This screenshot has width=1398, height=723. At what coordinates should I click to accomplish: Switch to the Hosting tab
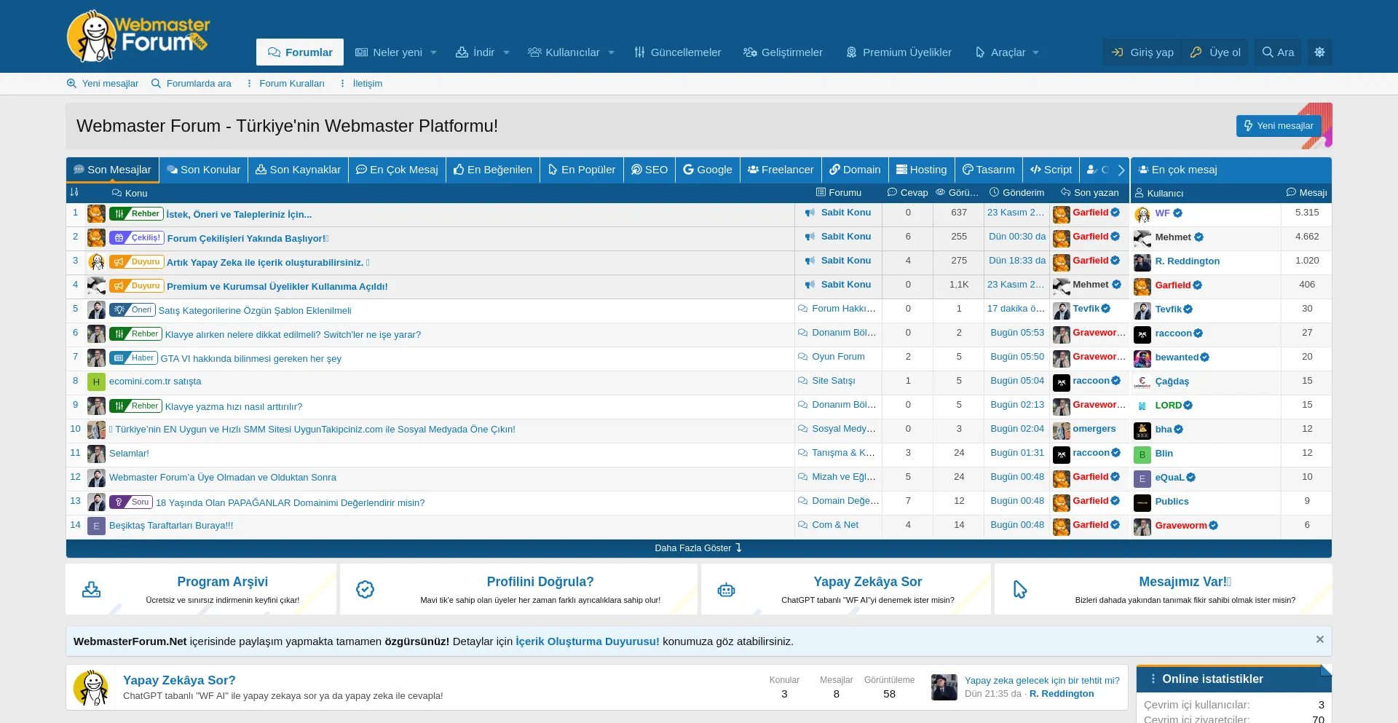(x=921, y=170)
